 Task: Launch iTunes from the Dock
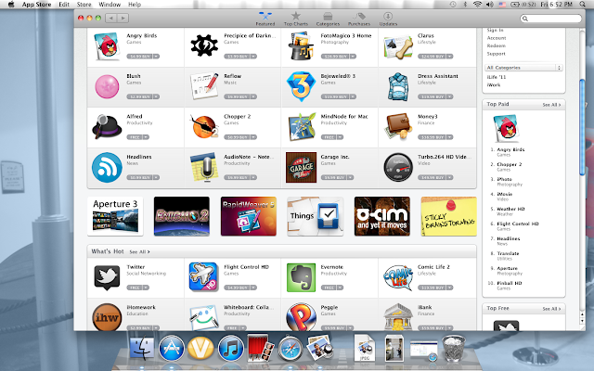[x=231, y=349]
